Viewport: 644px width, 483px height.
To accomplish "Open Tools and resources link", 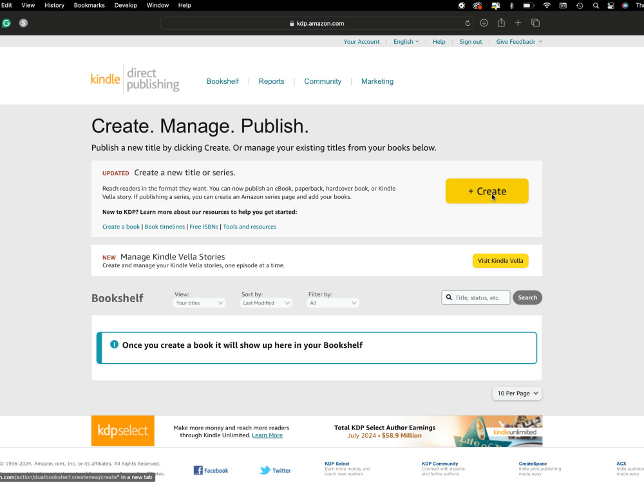I will (x=249, y=227).
